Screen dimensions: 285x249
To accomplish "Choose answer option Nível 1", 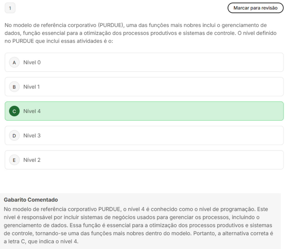I will tap(144, 87).
